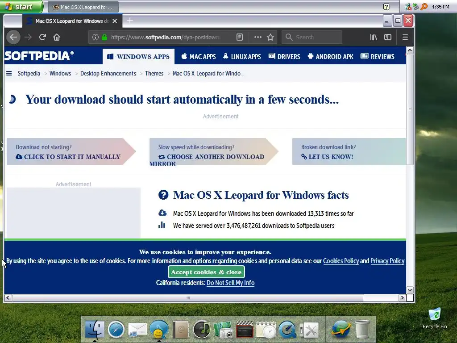Click the cloud download count icon
This screenshot has height=343, width=457.
(162, 213)
